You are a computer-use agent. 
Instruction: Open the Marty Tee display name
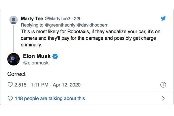32,19
